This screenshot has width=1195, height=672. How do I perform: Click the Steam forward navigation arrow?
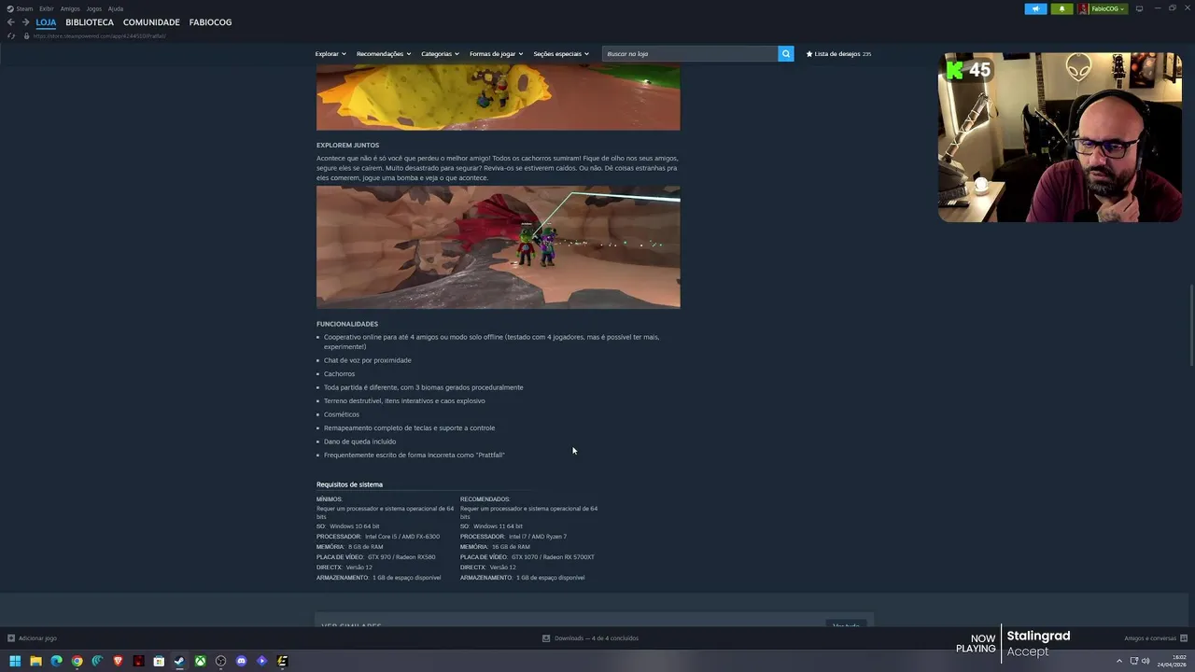[x=25, y=22]
